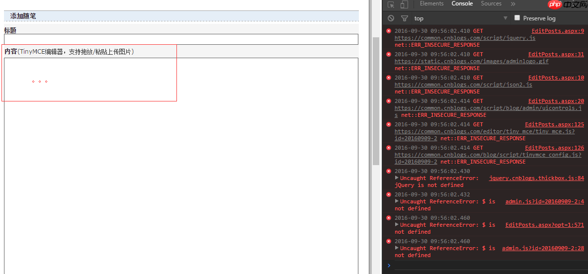Click the error icon for tiny_mce.js request
The image size is (588, 274).
click(389, 124)
